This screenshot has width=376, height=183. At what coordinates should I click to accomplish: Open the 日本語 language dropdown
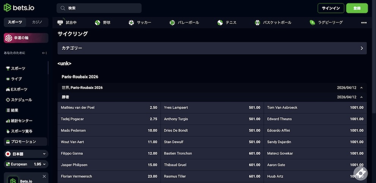(x=26, y=154)
